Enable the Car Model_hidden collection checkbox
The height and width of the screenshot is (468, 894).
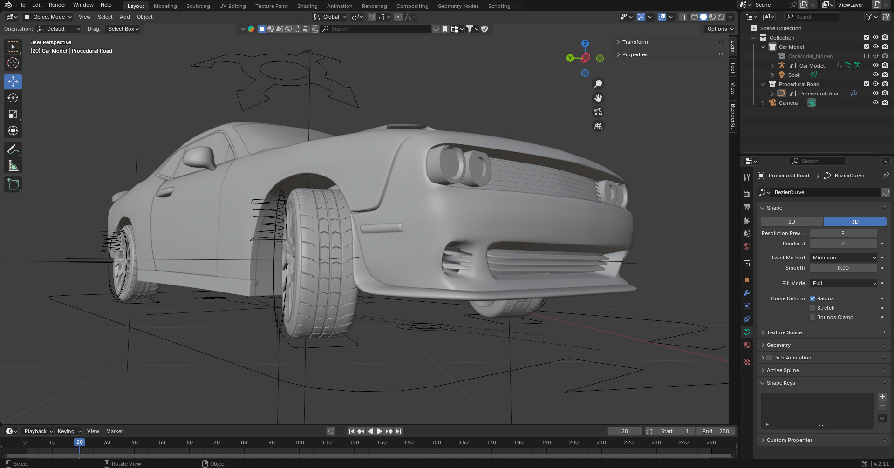[x=867, y=56]
